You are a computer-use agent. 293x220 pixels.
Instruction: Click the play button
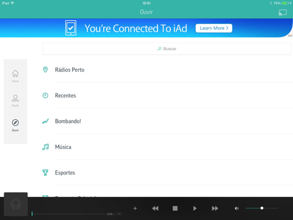tap(195, 208)
